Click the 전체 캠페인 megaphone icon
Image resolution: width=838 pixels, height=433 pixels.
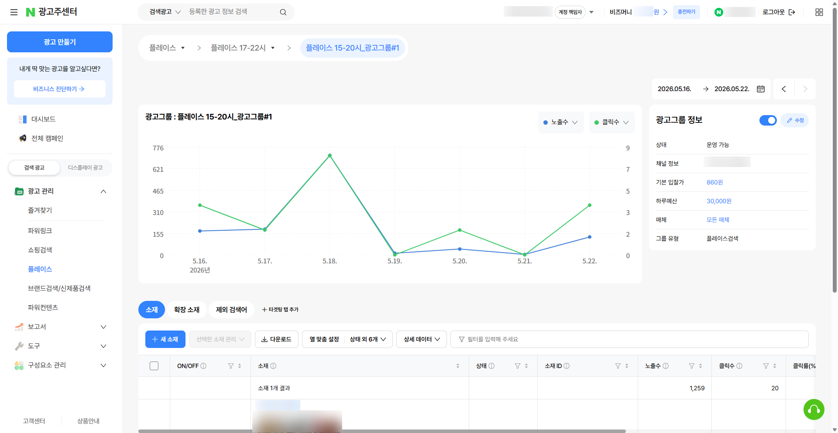(x=23, y=138)
